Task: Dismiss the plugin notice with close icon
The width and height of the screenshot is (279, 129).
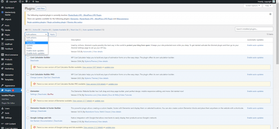Action: pyautogui.click(x=270, y=14)
